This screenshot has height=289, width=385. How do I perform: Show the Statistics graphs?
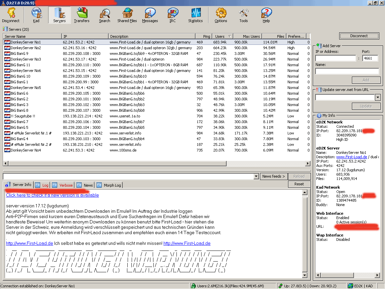(195, 15)
